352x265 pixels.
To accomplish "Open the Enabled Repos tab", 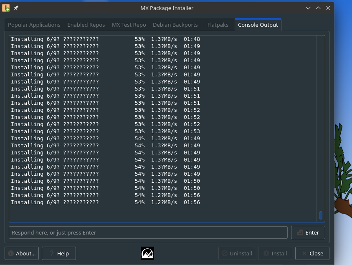I will (86, 25).
